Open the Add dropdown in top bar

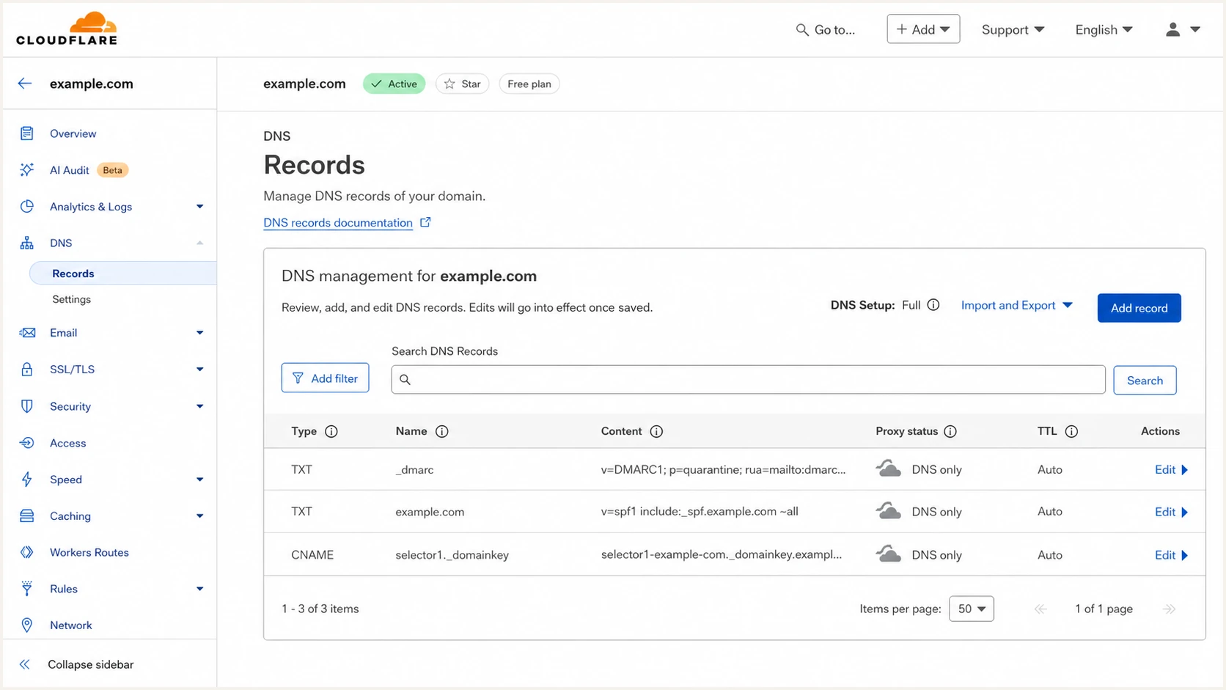coord(923,29)
